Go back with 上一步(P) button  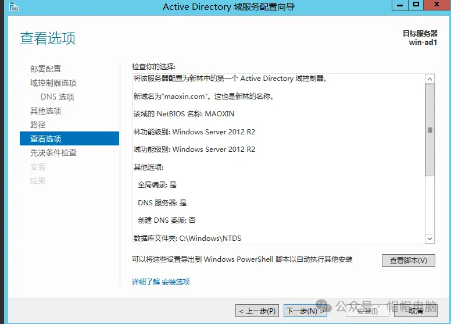257,311
